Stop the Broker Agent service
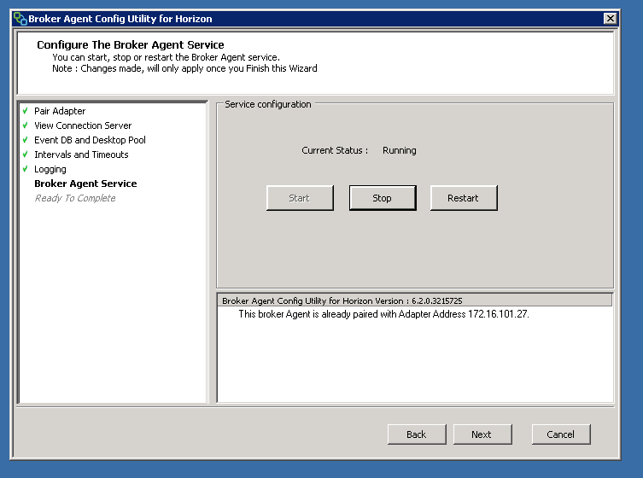This screenshot has width=643, height=478. pyautogui.click(x=382, y=198)
